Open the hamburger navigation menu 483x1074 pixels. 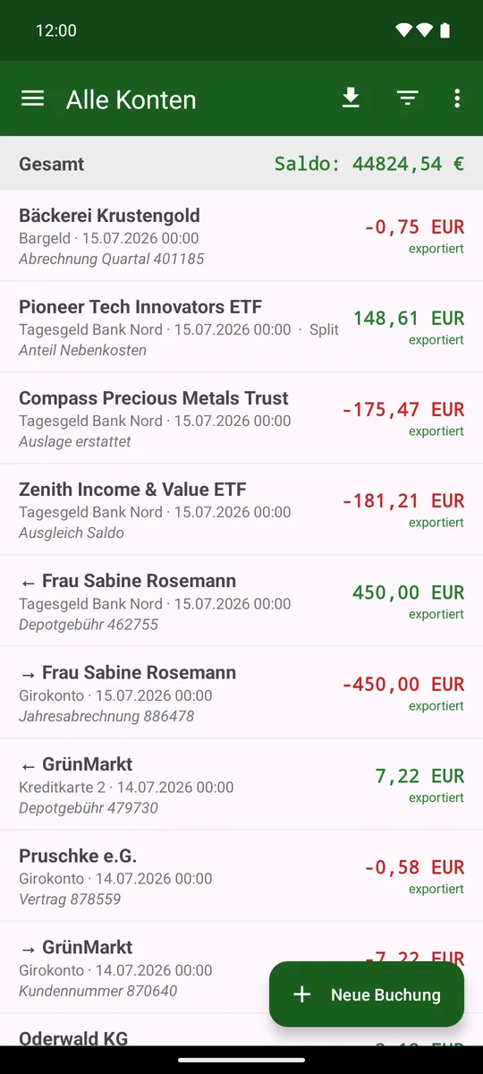[x=32, y=98]
